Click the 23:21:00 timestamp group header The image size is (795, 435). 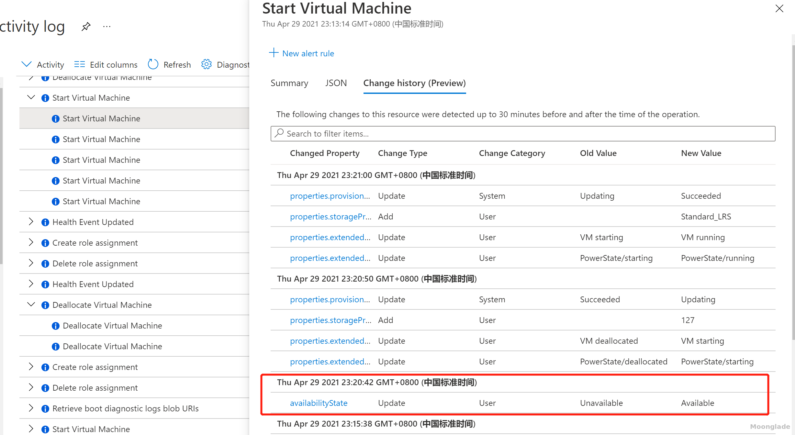tap(376, 175)
